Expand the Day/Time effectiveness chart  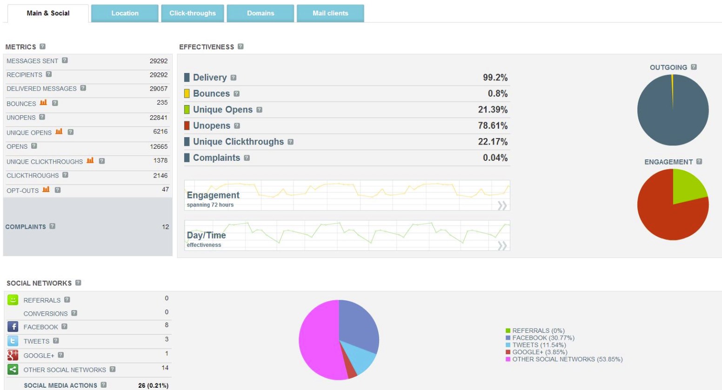click(x=502, y=245)
